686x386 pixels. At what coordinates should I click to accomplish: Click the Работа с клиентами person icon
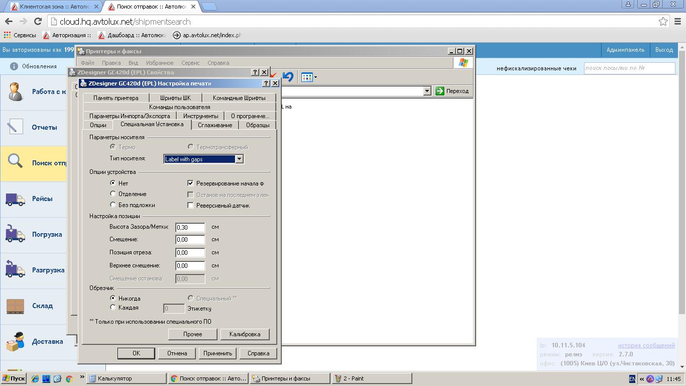[15, 91]
